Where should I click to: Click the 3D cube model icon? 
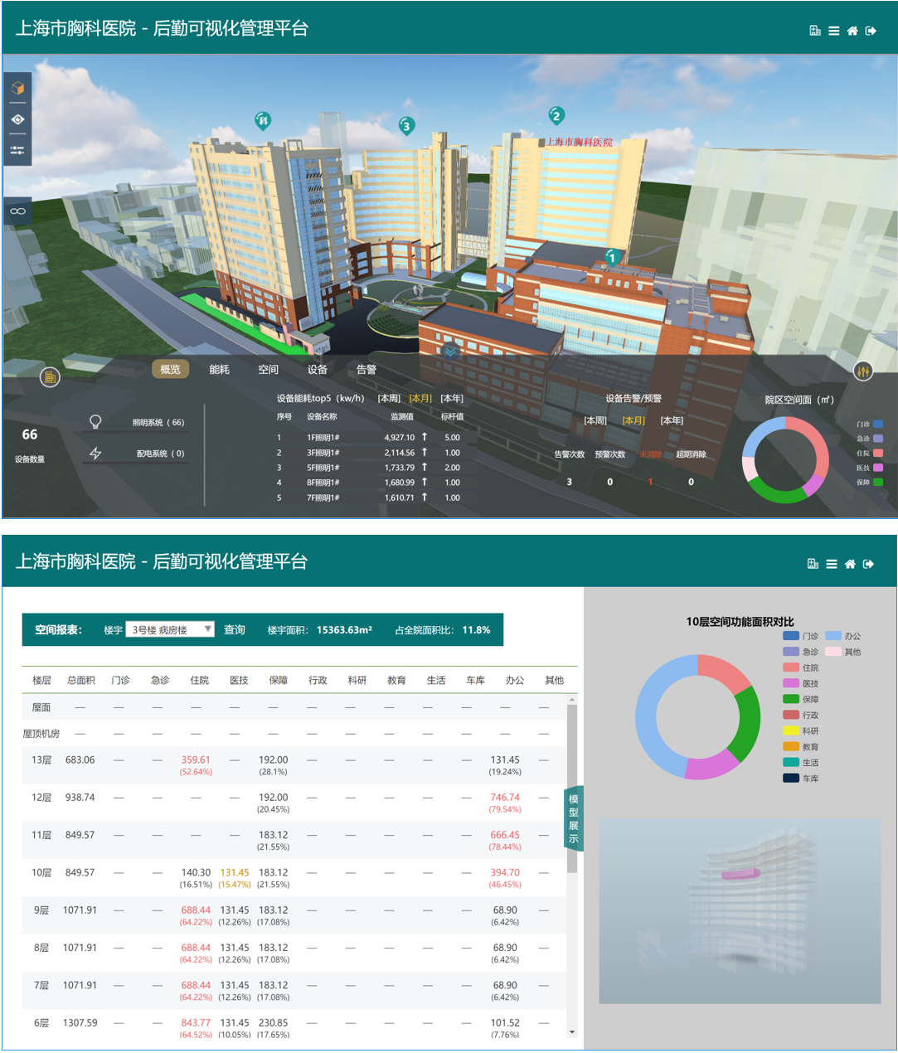click(17, 88)
